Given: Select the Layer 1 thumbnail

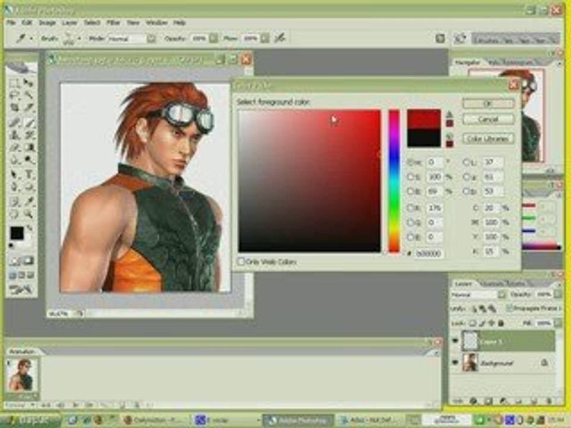Looking at the screenshot, I should pos(470,341).
